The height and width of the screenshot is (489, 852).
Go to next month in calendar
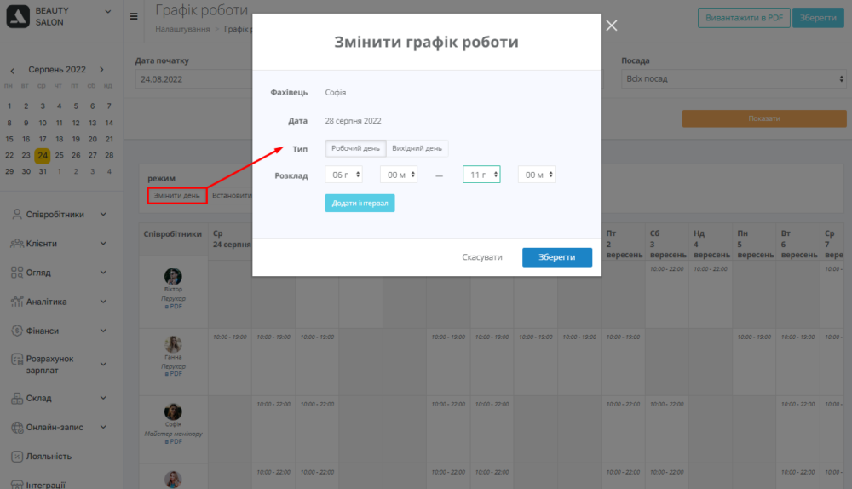[x=101, y=70]
